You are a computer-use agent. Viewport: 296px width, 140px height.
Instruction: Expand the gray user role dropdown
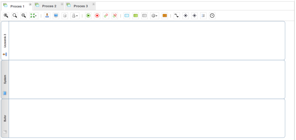(75, 16)
